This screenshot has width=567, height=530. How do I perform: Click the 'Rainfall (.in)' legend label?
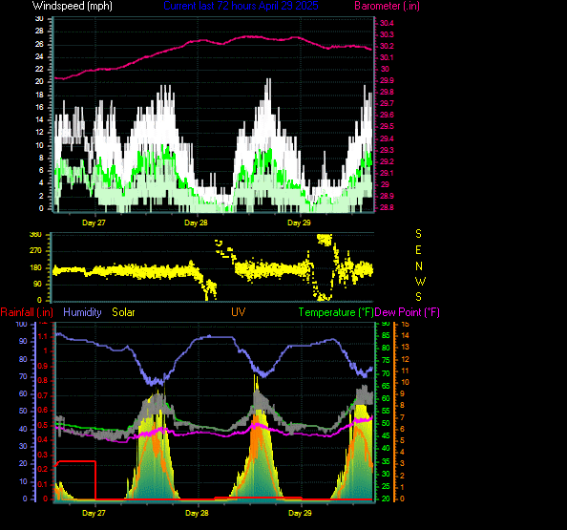pos(27,312)
